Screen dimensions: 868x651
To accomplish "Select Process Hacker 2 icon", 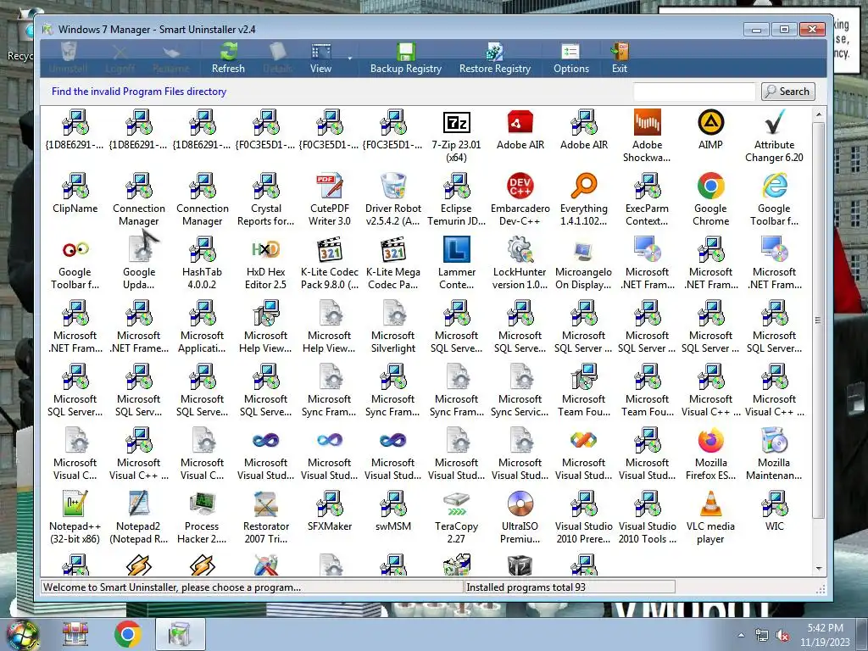I will [x=202, y=517].
